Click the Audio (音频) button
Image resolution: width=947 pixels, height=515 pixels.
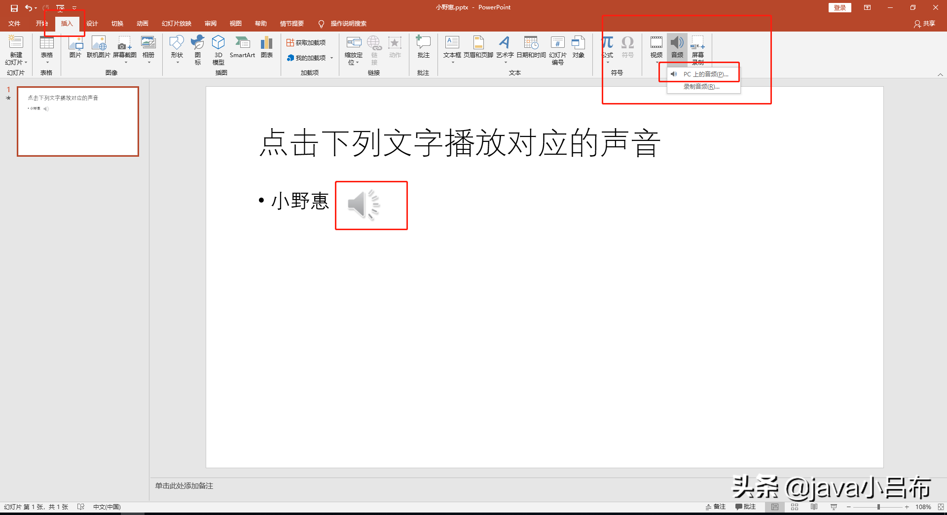tap(677, 48)
